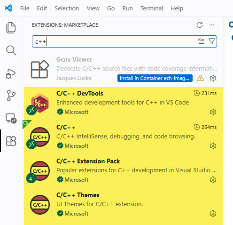Open the Search view in activity bar

pyautogui.click(x=11, y=50)
